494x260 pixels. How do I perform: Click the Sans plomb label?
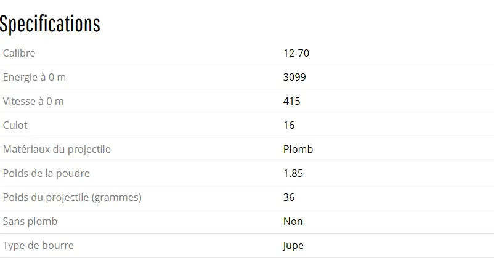point(30,221)
